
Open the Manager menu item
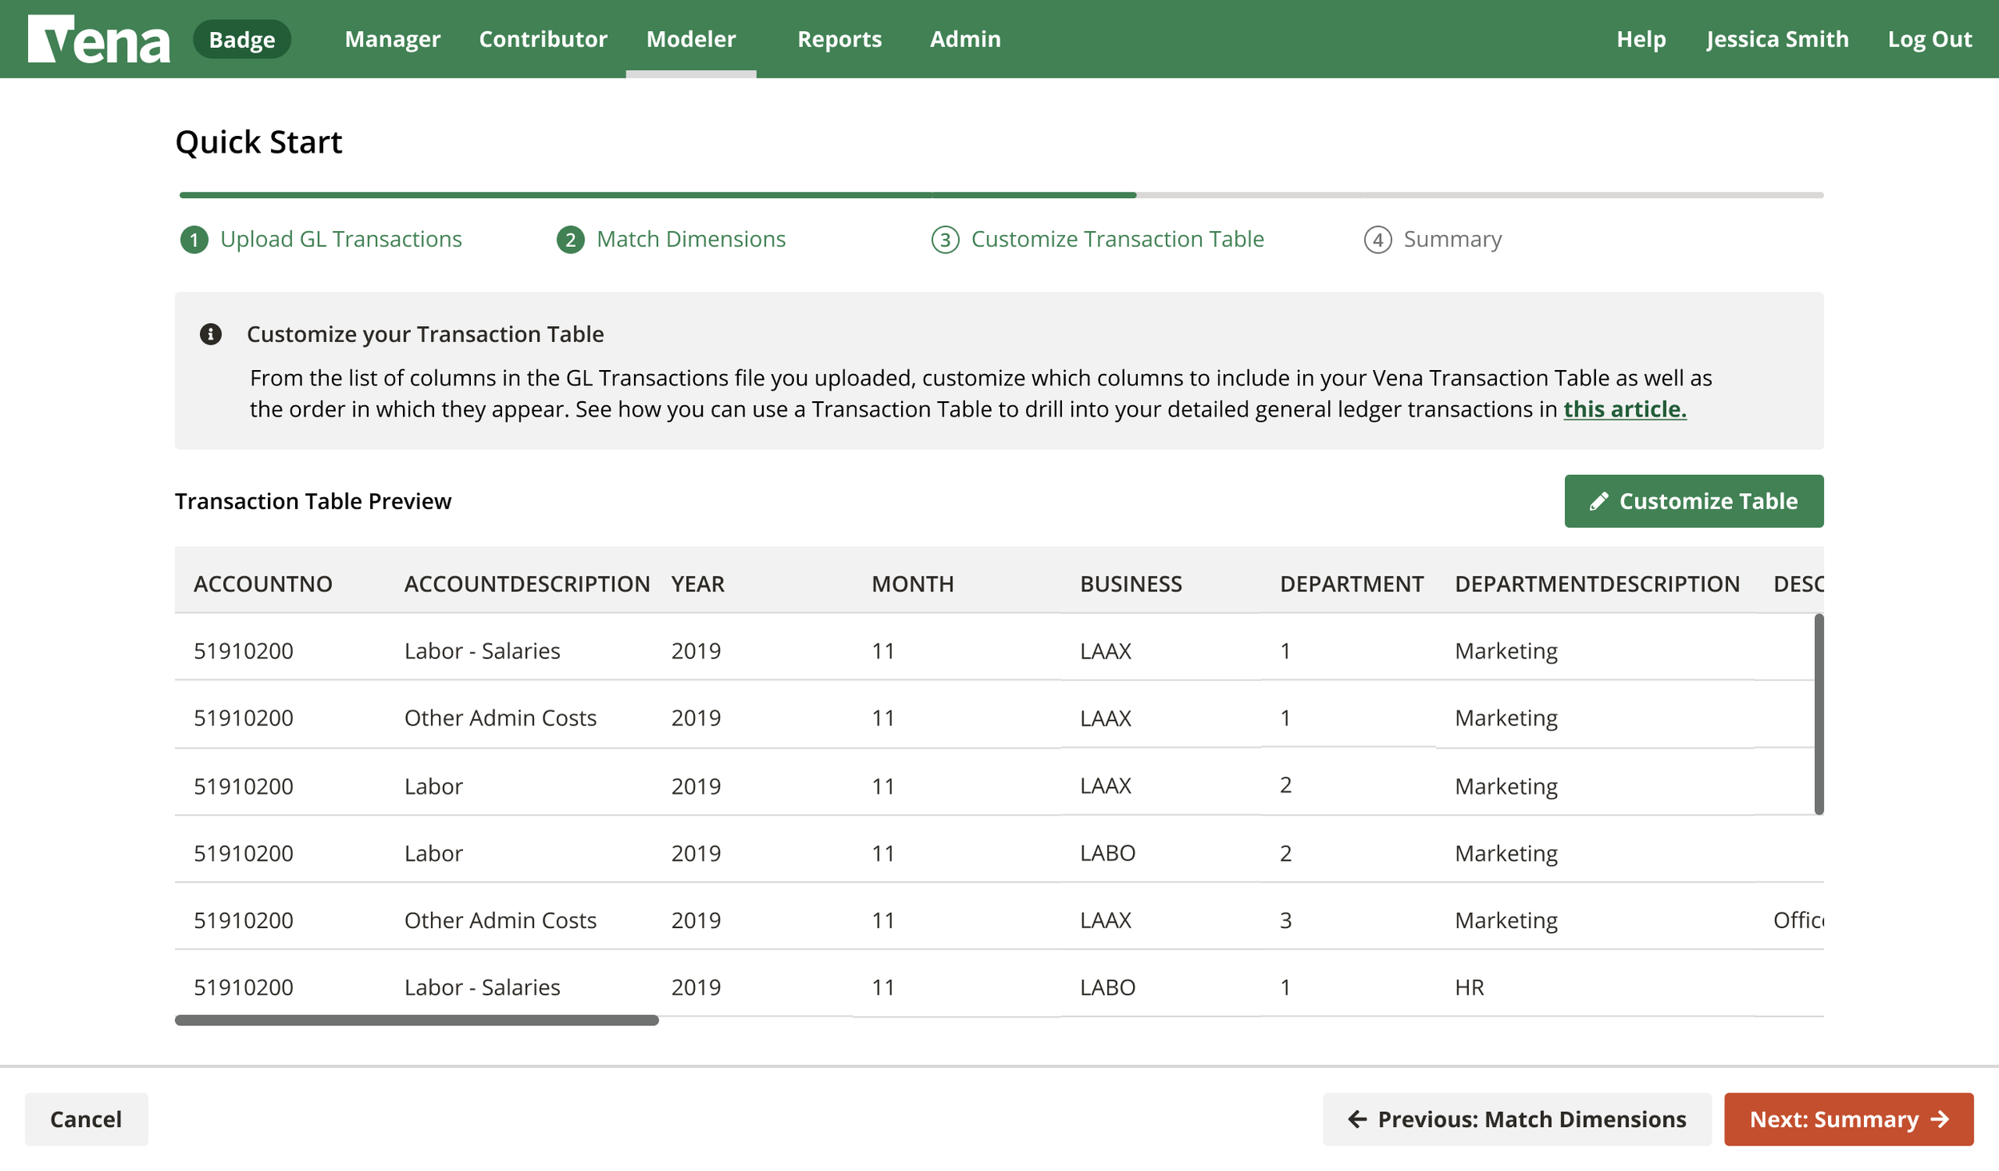click(x=392, y=38)
